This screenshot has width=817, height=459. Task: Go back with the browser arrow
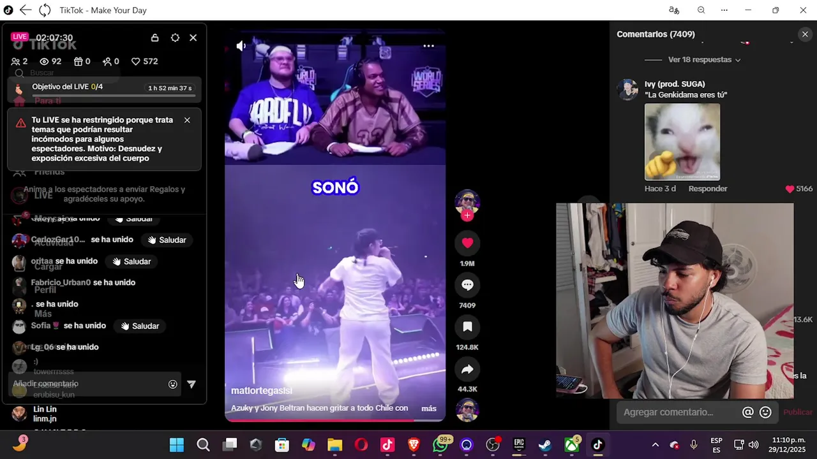pyautogui.click(x=26, y=10)
